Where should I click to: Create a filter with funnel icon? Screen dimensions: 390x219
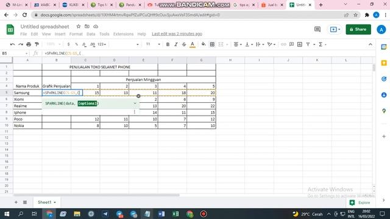tap(308, 44)
